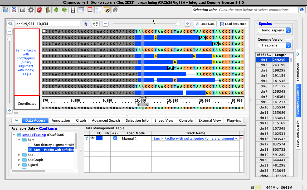307x190 pixels.
Task: Toggle track visibility eye icon
Action: (x=92, y=138)
